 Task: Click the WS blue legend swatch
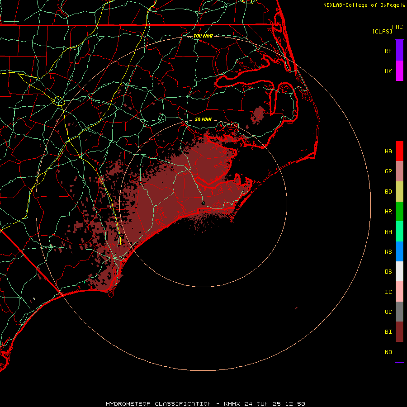coord(399,251)
